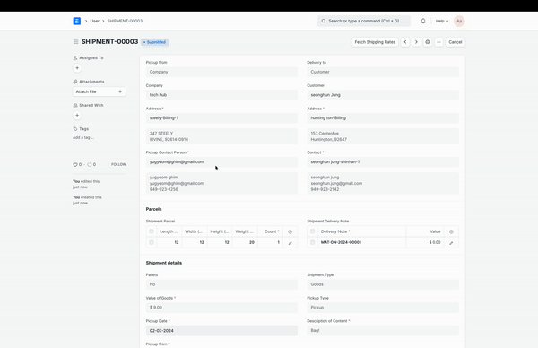Screen dimensions: 538x348
Task: Click the Count value 1 cell
Action: [x=270, y=242]
